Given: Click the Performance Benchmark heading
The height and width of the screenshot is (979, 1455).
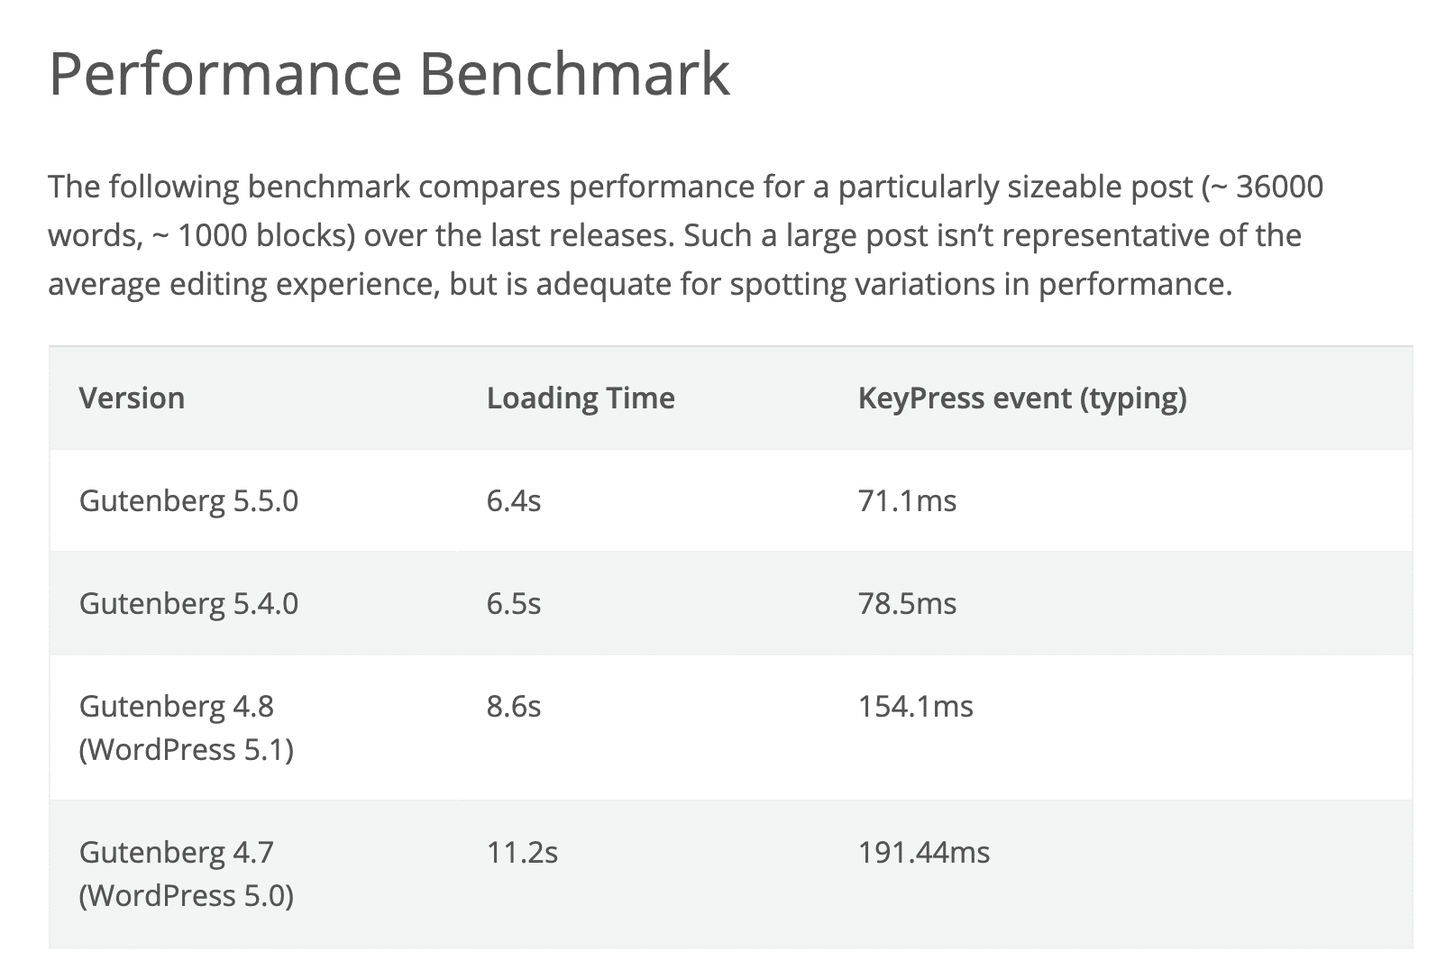Looking at the screenshot, I should coord(389,74).
